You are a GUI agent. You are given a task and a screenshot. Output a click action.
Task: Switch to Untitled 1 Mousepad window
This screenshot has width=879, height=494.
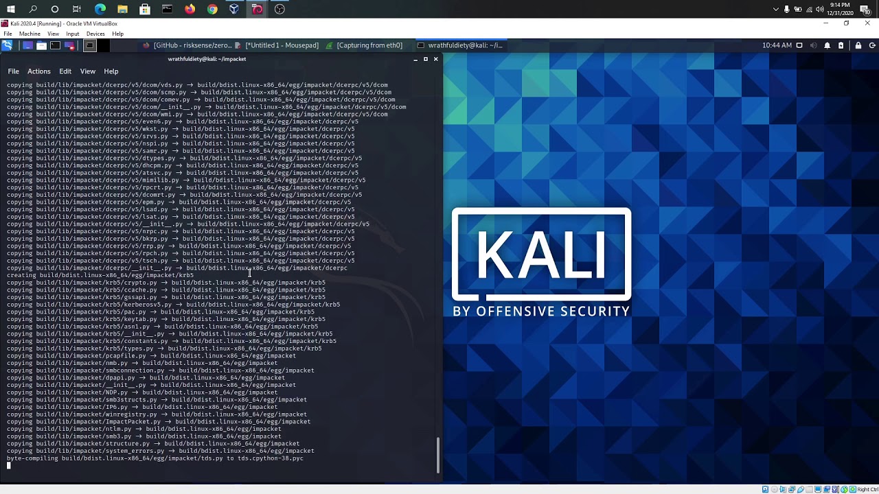(277, 45)
